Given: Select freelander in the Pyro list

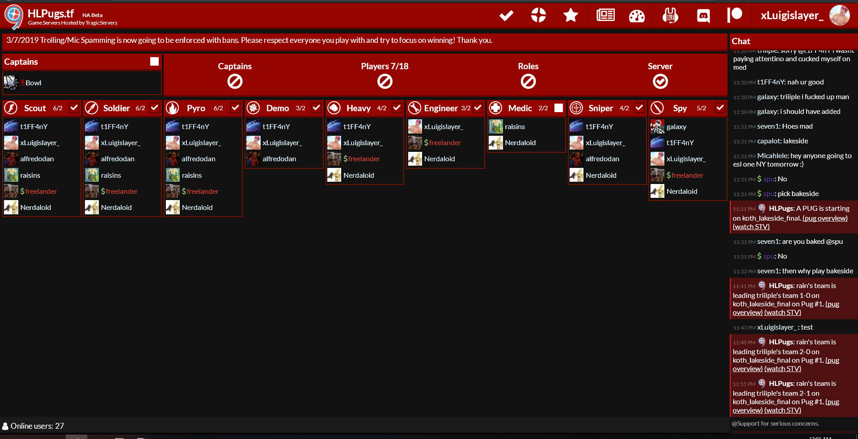Looking at the screenshot, I should coord(203,191).
